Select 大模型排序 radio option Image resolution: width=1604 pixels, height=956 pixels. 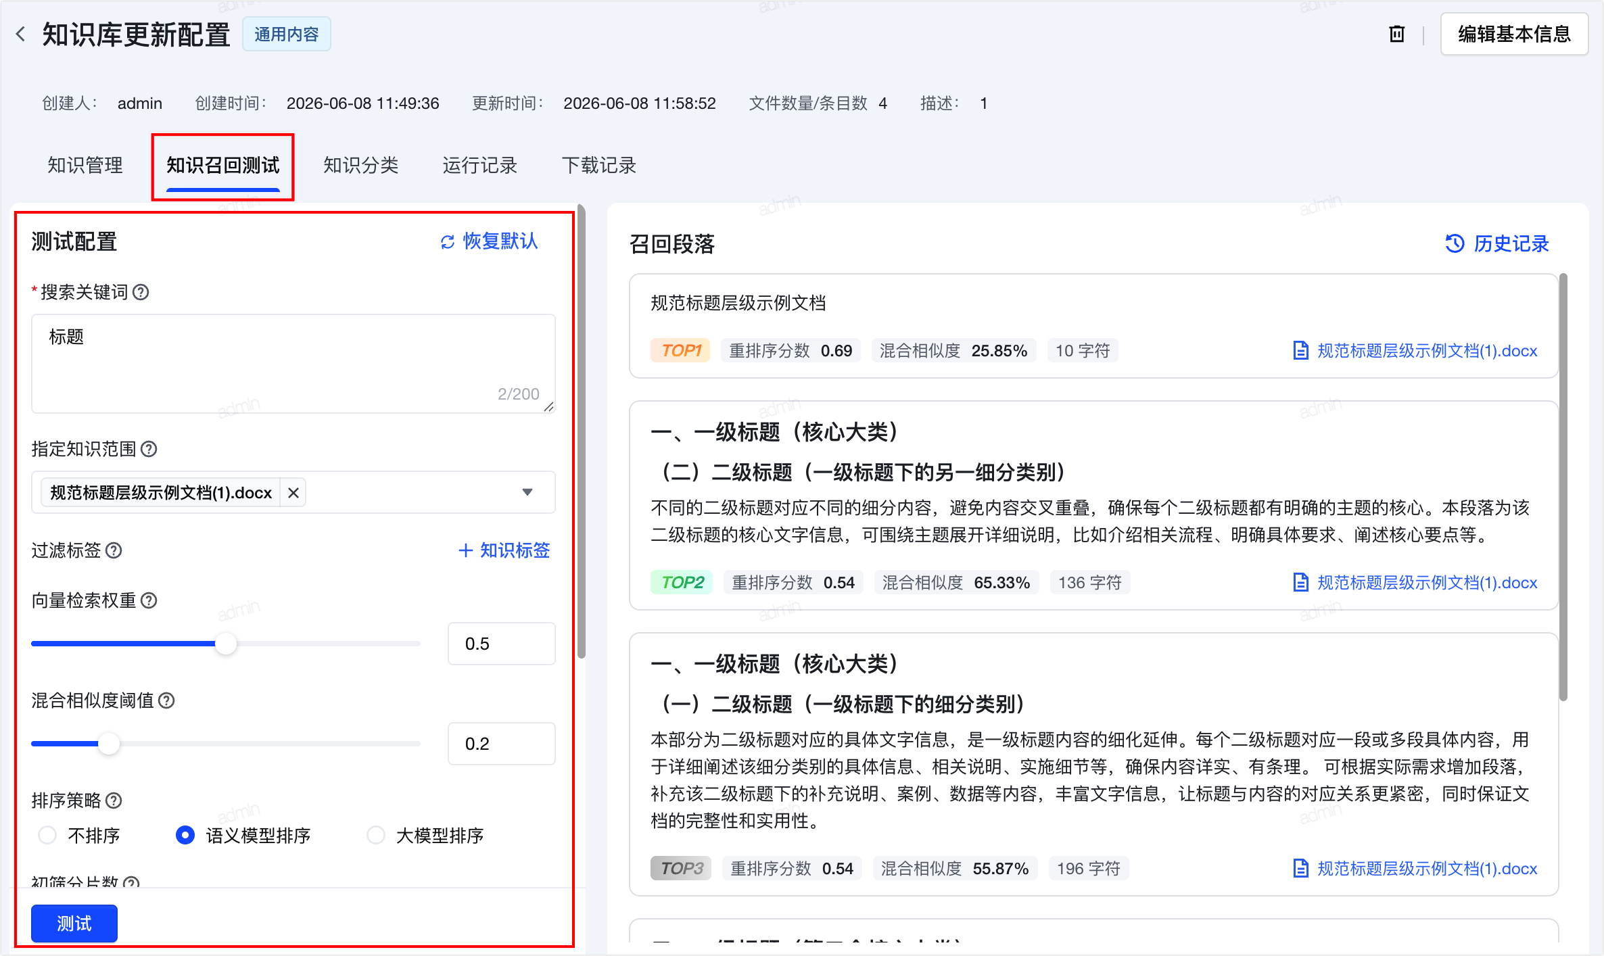click(375, 836)
